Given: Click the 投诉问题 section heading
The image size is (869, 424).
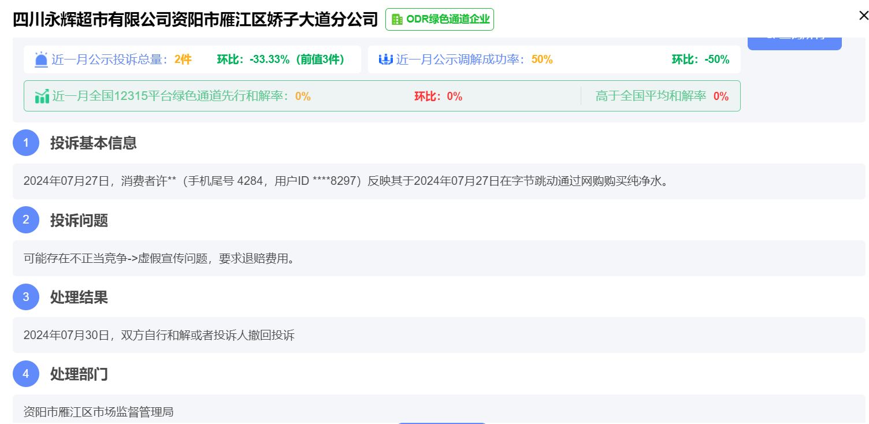Looking at the screenshot, I should click(x=79, y=220).
